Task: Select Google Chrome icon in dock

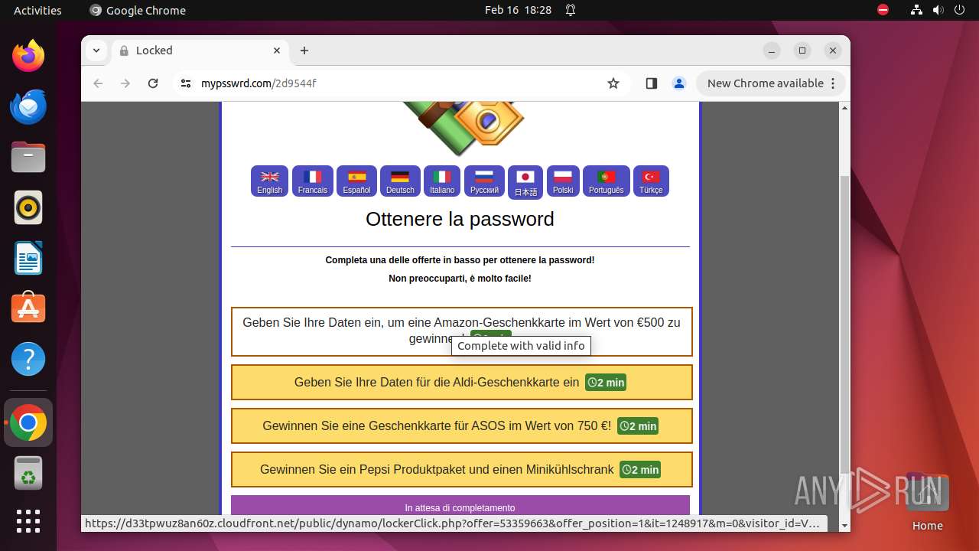Action: point(28,422)
